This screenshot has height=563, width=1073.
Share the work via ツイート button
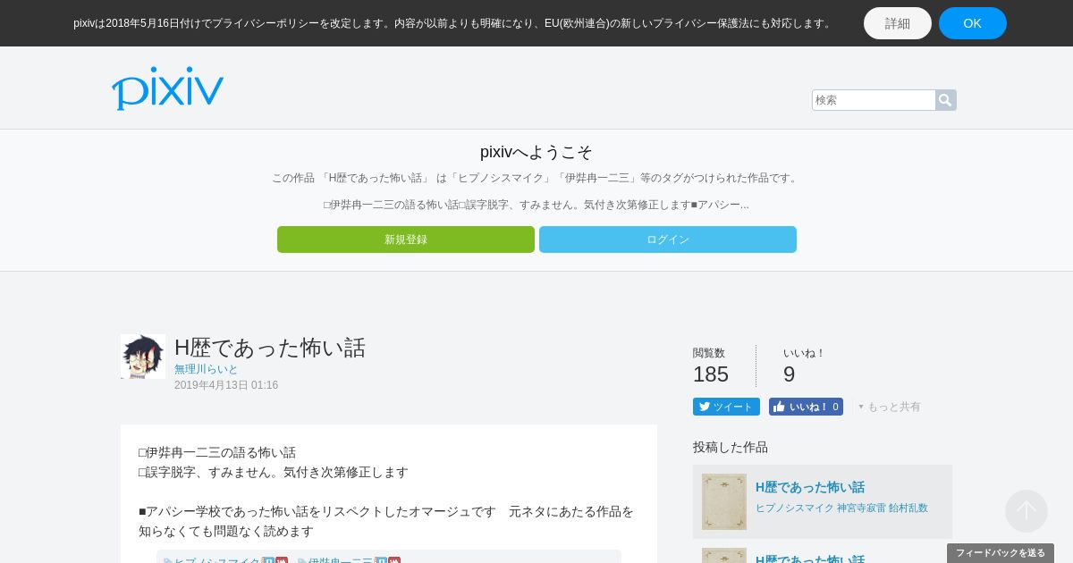click(x=726, y=407)
